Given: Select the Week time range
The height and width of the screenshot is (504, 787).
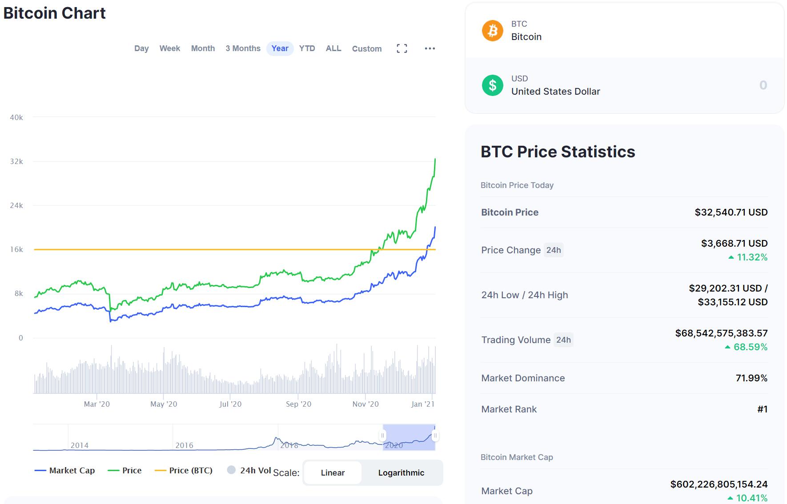Looking at the screenshot, I should (170, 48).
